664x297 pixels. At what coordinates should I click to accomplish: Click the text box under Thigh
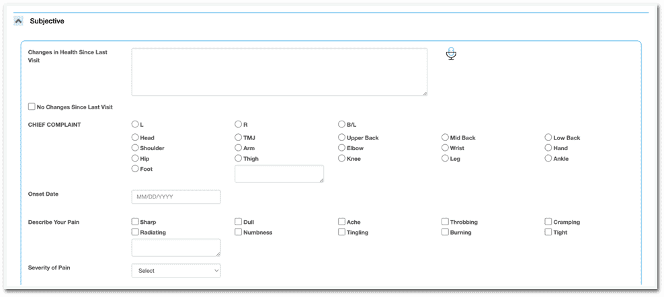[279, 174]
